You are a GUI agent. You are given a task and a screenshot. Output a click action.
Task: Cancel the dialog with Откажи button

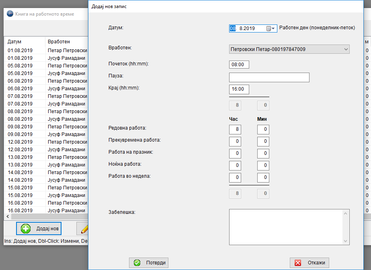coord(310,263)
